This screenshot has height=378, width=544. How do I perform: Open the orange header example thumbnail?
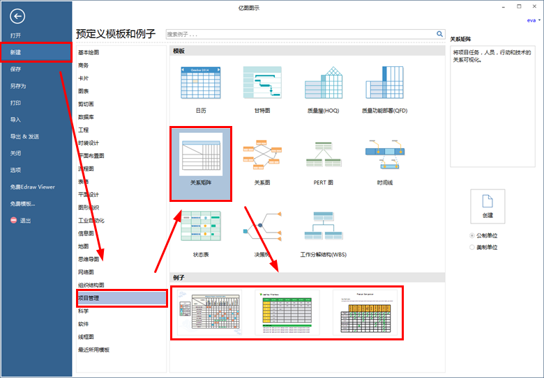pos(365,313)
